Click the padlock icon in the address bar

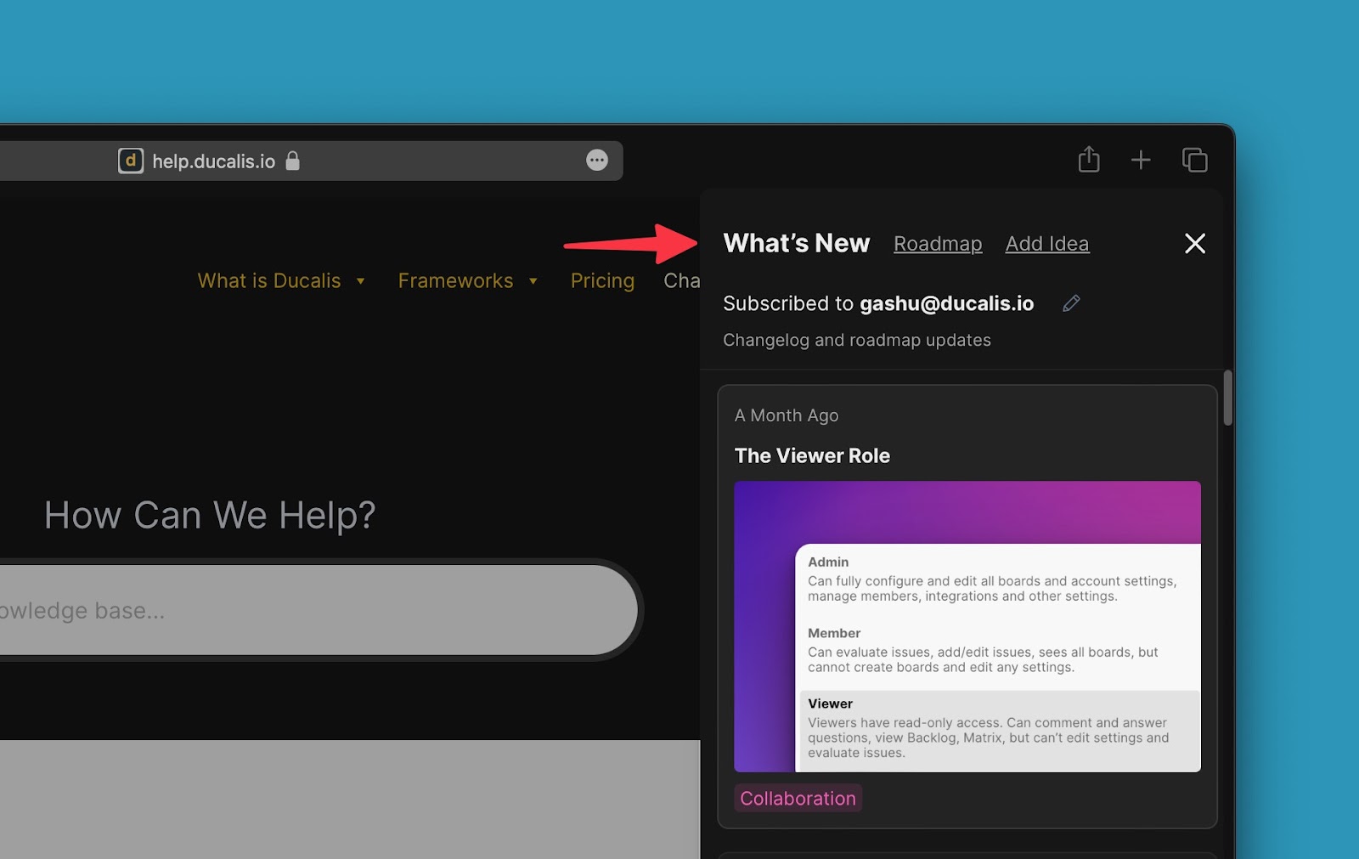tap(293, 161)
